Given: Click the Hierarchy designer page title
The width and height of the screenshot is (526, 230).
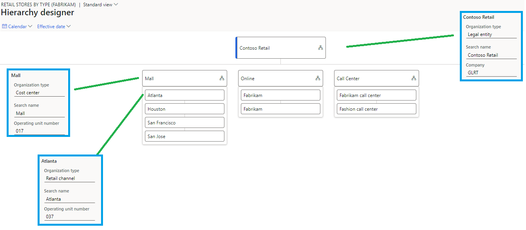Looking at the screenshot, I should (x=38, y=13).
